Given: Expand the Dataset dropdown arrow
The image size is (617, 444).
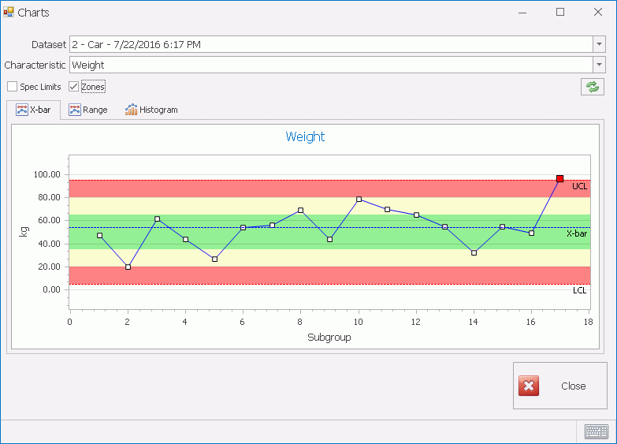Looking at the screenshot, I should point(598,44).
